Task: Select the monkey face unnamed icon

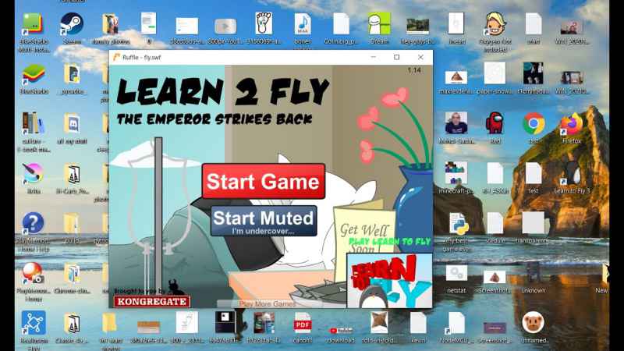Action: point(534,324)
